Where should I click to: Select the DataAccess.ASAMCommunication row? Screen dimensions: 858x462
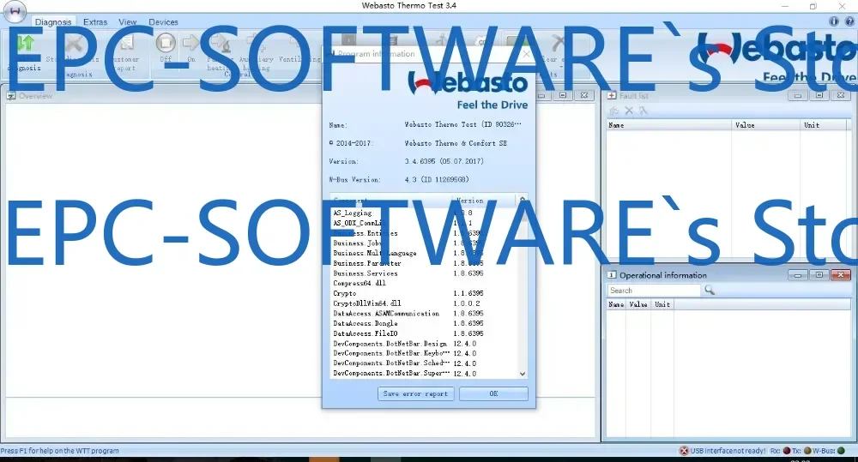424,314
